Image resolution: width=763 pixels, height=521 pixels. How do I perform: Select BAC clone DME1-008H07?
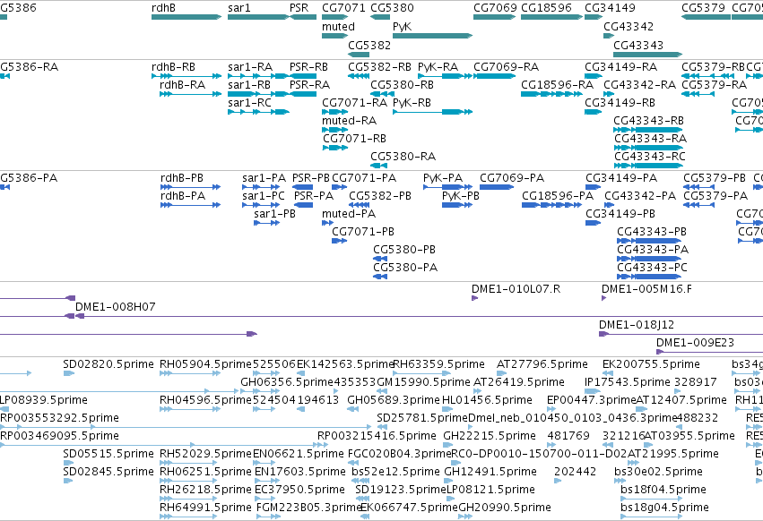[116, 307]
